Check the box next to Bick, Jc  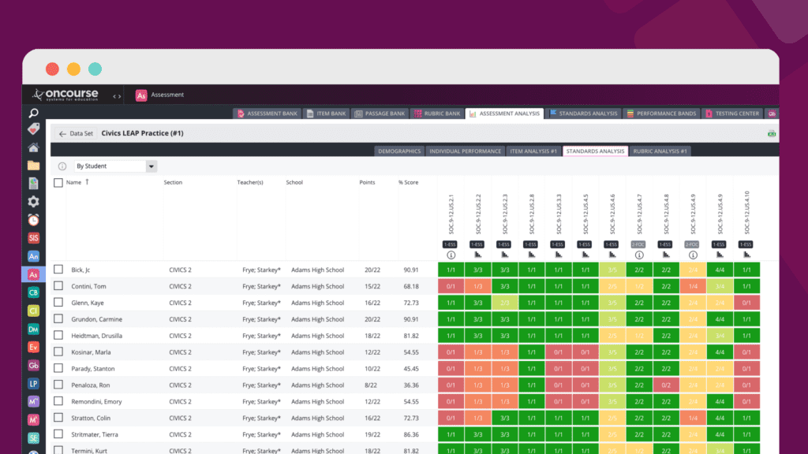click(58, 270)
